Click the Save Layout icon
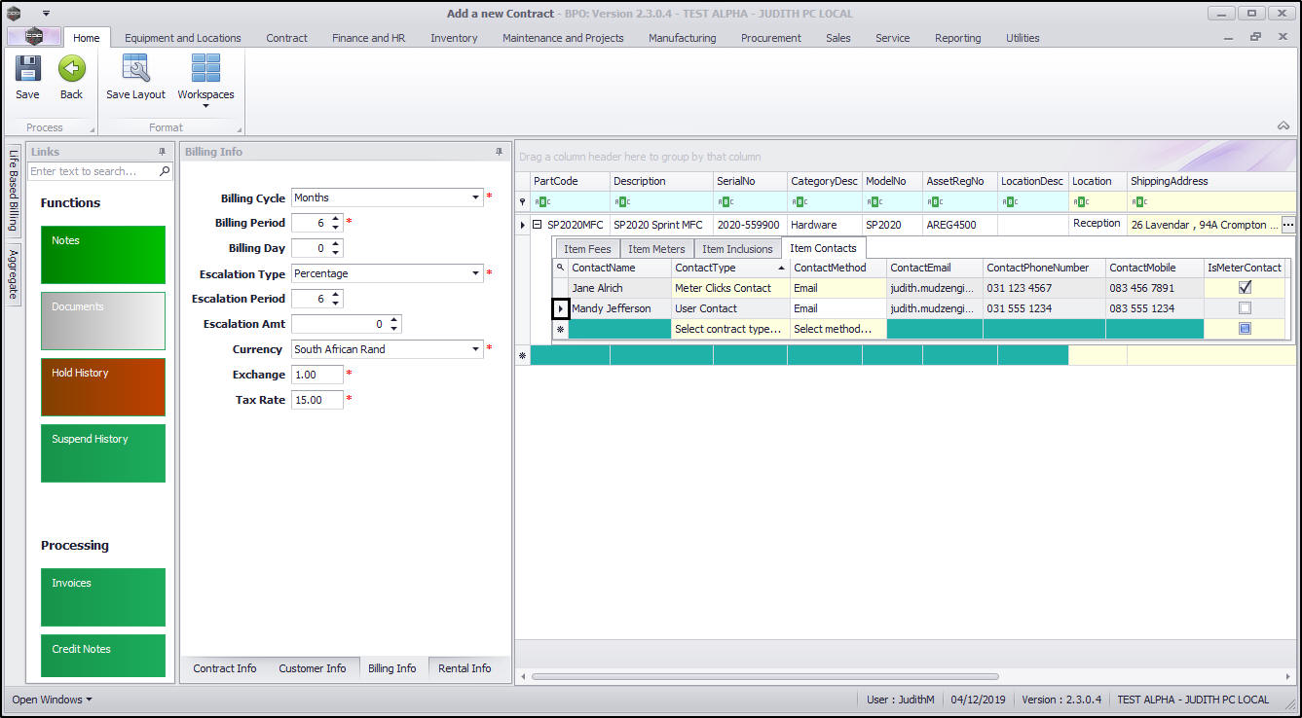This screenshot has height=718, width=1302. coord(135,69)
